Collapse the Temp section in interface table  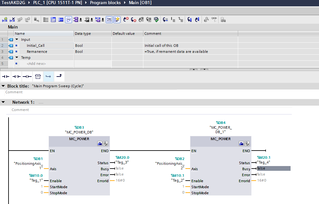tap(17, 58)
